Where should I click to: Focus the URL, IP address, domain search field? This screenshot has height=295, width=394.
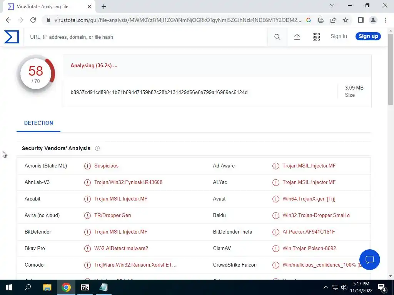[146, 37]
